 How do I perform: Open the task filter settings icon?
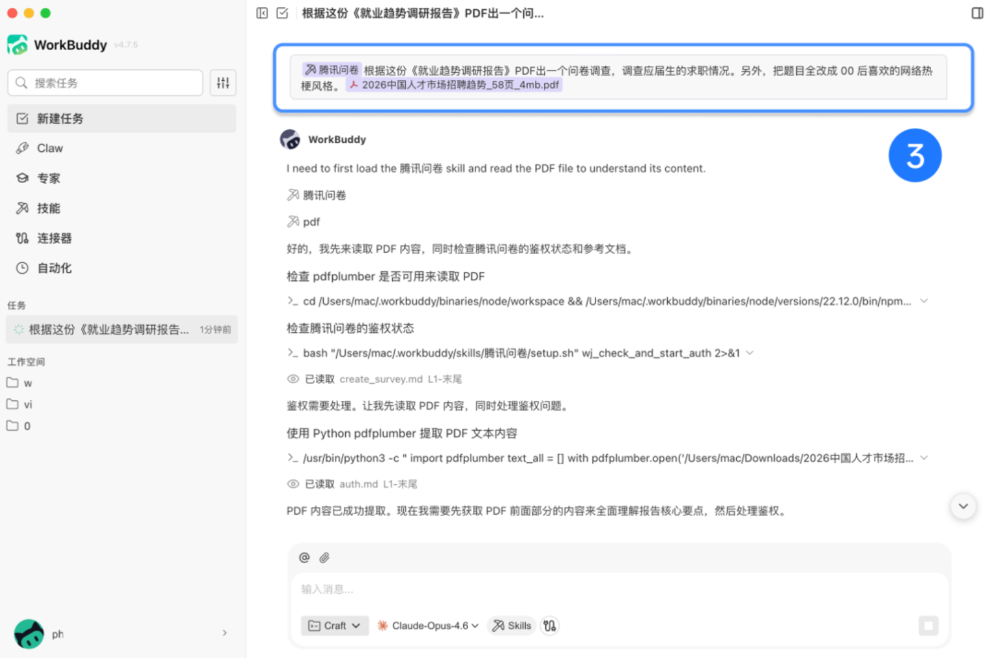point(223,83)
